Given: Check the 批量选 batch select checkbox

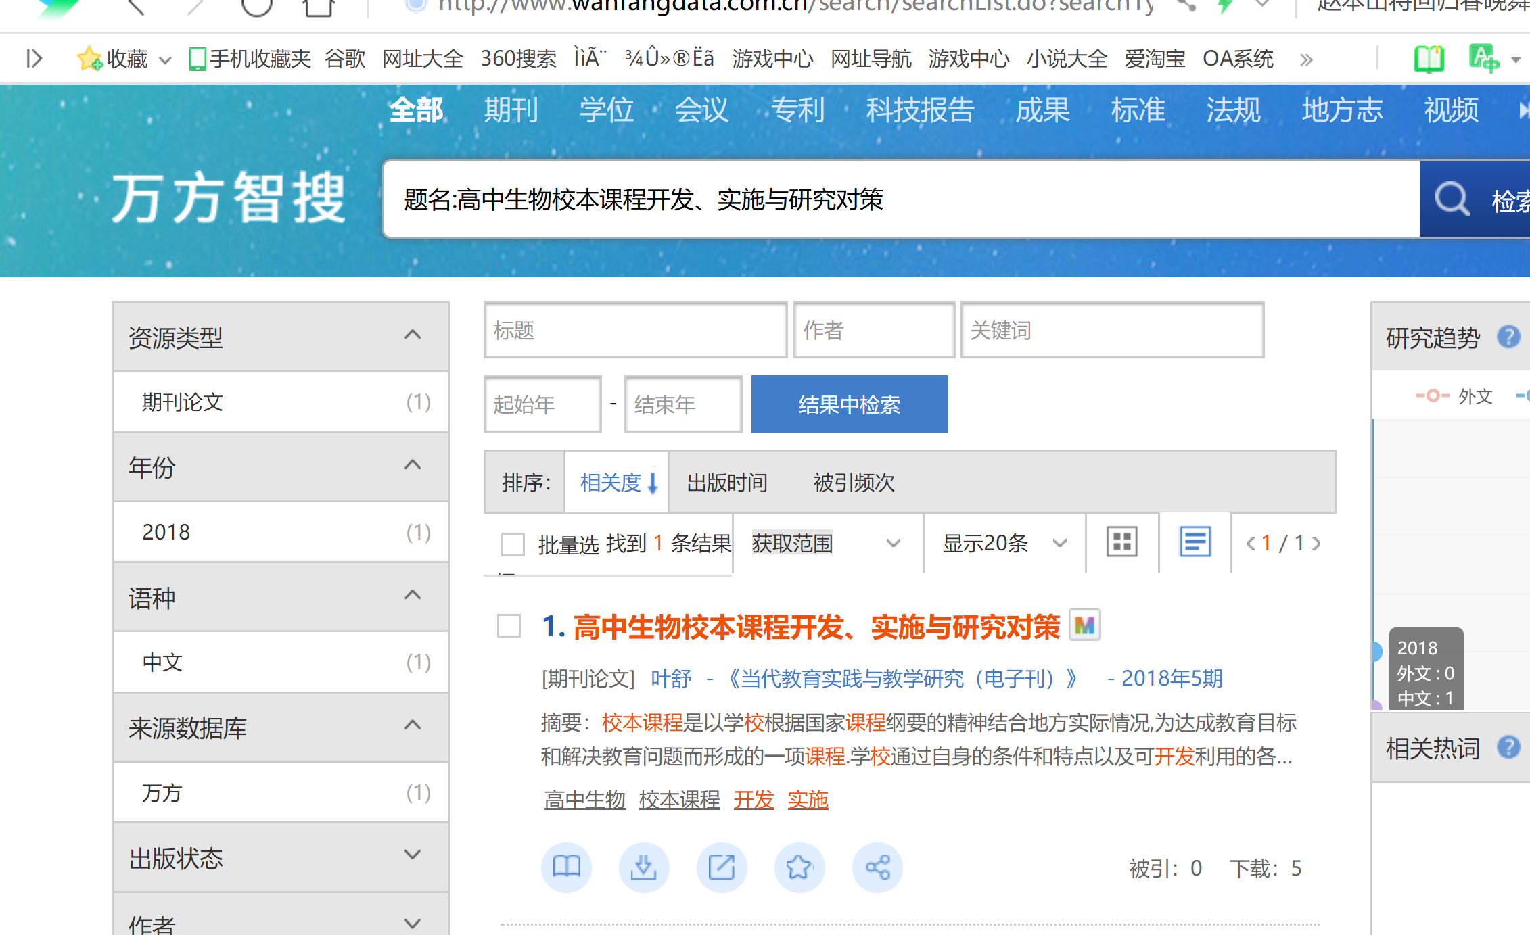Looking at the screenshot, I should click(513, 544).
